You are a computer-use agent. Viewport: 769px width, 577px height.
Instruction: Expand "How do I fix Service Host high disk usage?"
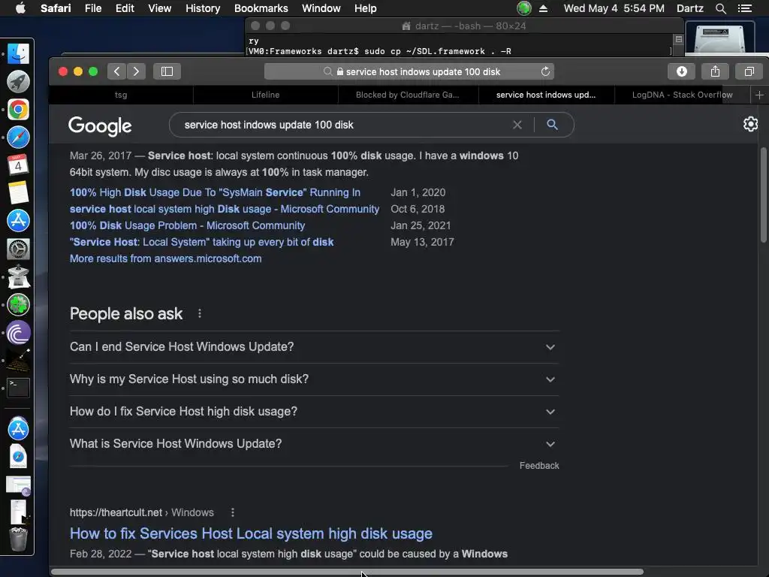pyautogui.click(x=314, y=412)
